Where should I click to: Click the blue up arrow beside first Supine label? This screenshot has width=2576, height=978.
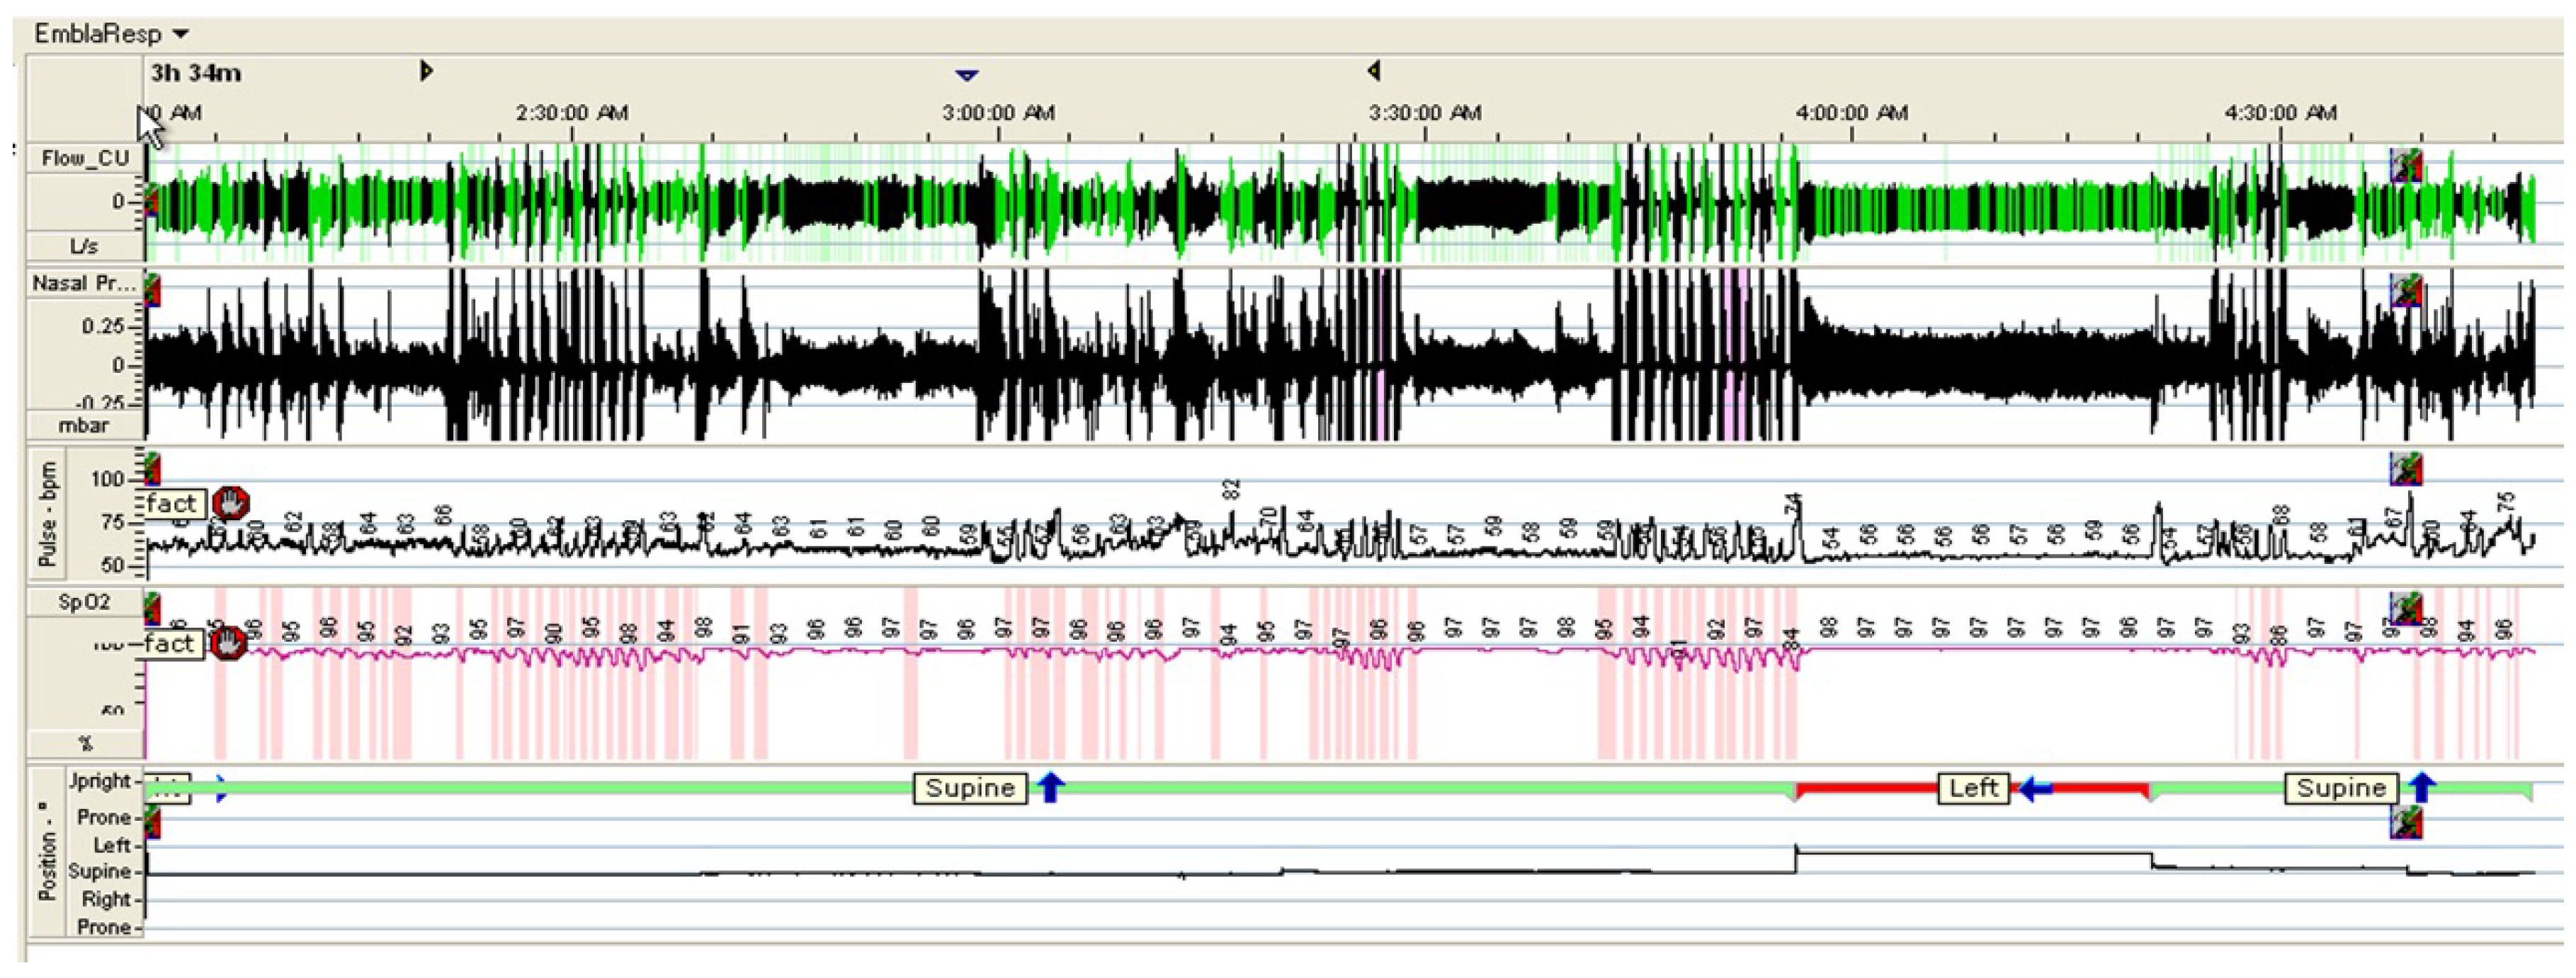[1049, 787]
